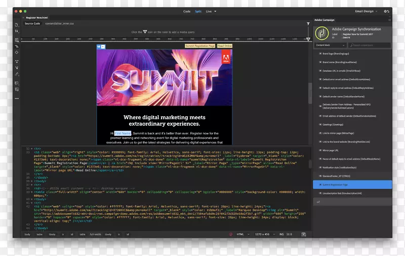Open the file management icon in left toolbar
The width and height of the screenshot is (405, 256).
(x=17, y=31)
